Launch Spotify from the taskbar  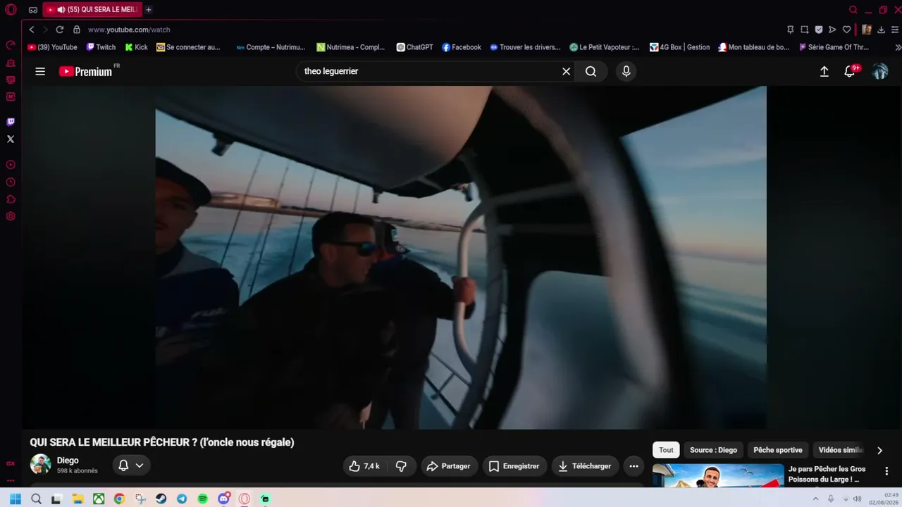[x=203, y=499]
